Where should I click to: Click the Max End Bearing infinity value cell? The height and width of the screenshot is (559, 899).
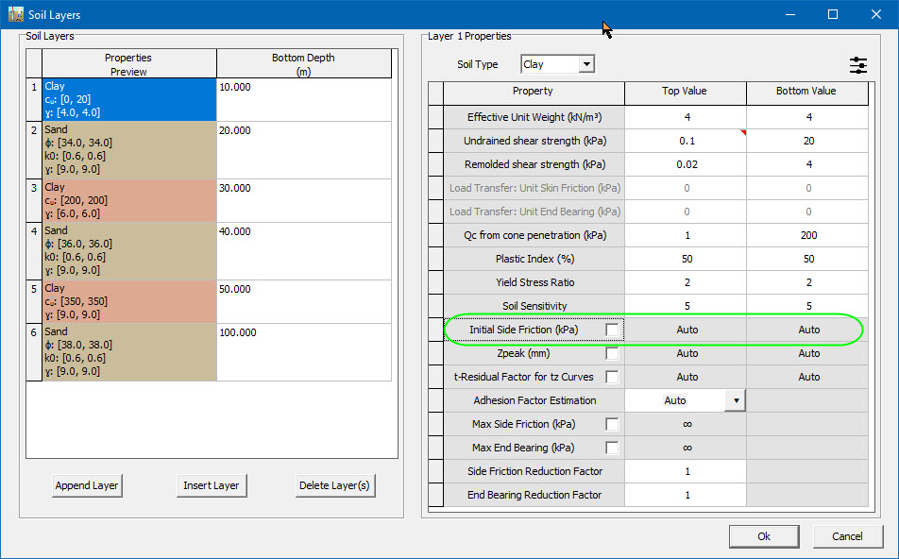point(686,448)
